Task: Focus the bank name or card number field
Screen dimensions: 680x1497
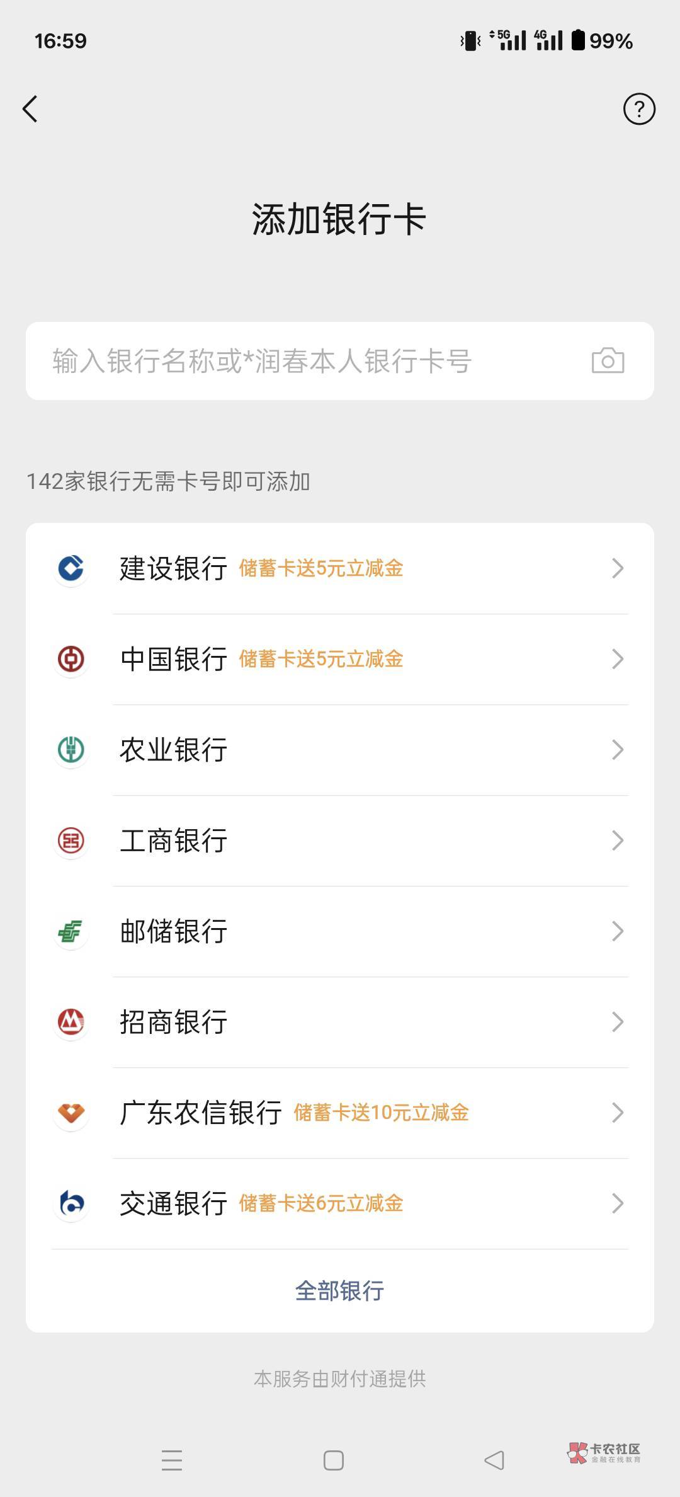Action: (x=302, y=361)
